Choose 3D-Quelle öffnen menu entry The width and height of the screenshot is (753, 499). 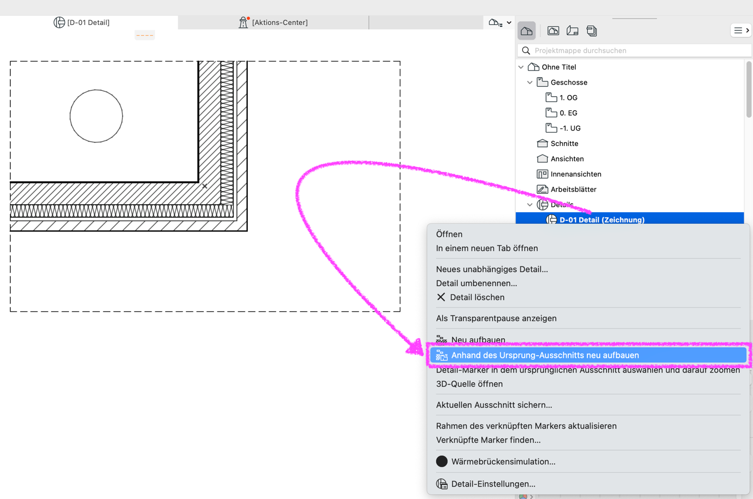point(469,384)
